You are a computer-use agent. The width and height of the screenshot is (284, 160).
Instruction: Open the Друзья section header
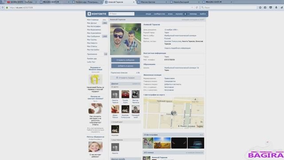point(126,84)
